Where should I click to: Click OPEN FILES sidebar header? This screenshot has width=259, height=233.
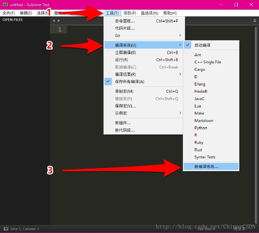click(13, 20)
